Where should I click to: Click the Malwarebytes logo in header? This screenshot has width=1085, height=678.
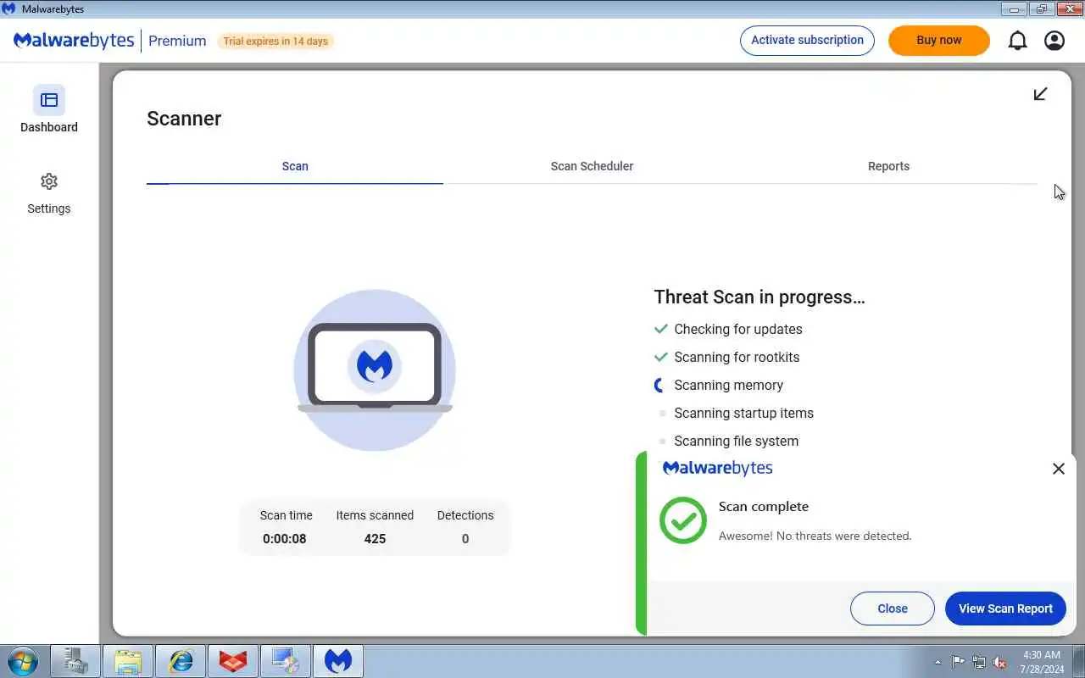(74, 41)
